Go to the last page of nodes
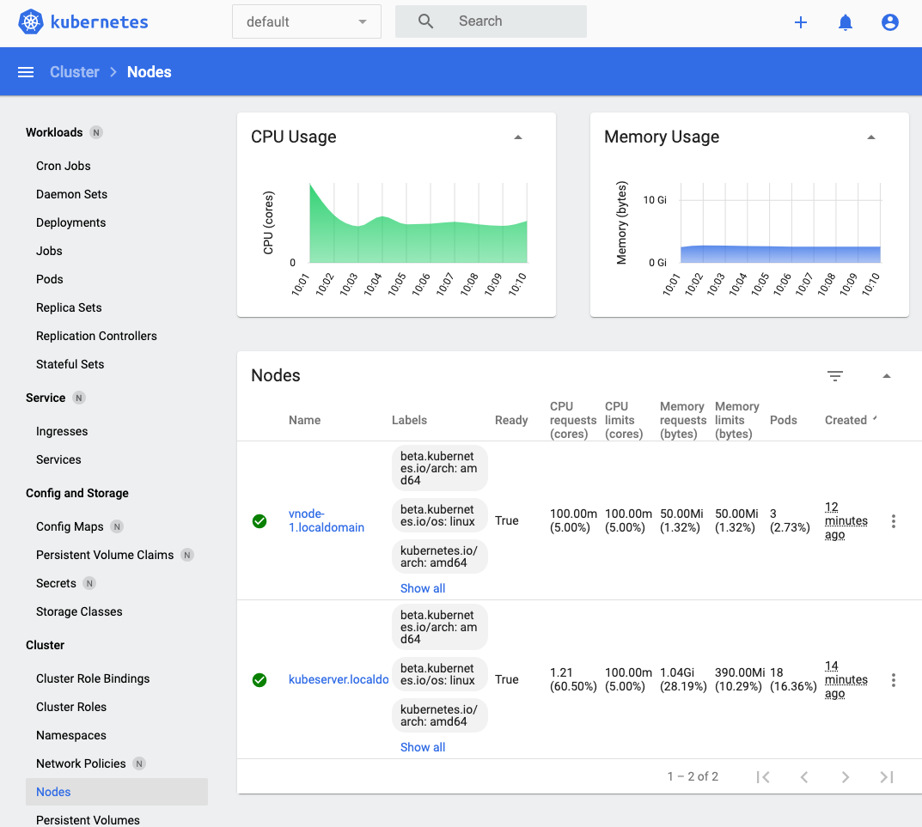This screenshot has width=922, height=827. (886, 776)
